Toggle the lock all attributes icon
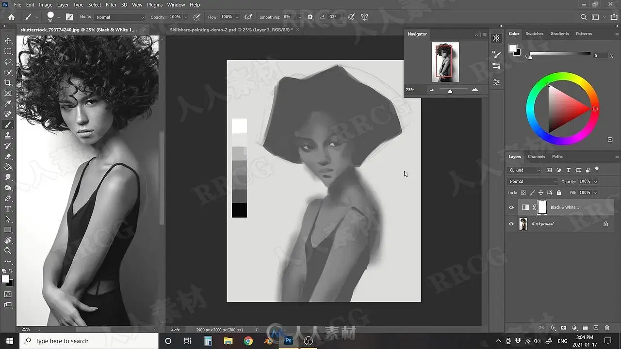 (558, 193)
